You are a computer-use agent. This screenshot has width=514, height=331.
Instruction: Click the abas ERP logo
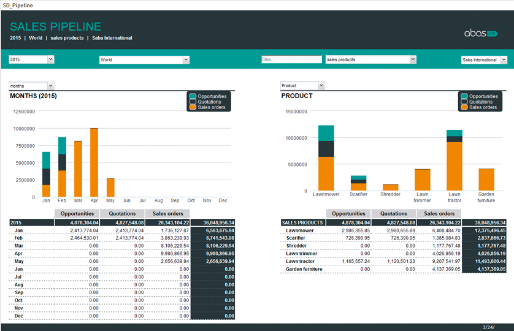[x=480, y=33]
